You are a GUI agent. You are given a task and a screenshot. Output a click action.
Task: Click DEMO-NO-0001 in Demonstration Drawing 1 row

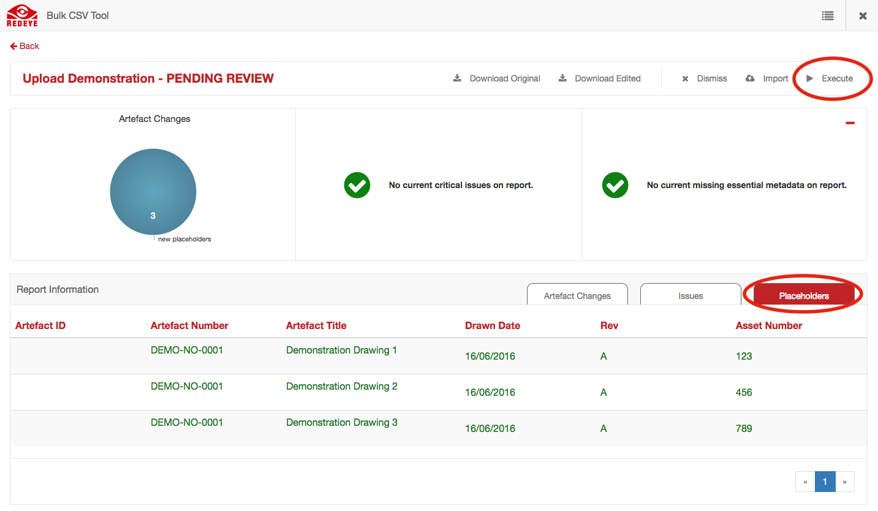[187, 350]
